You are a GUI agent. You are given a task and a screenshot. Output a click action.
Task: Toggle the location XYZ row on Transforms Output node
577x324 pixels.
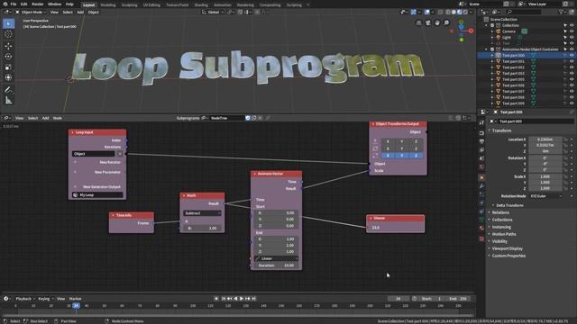coord(401,141)
